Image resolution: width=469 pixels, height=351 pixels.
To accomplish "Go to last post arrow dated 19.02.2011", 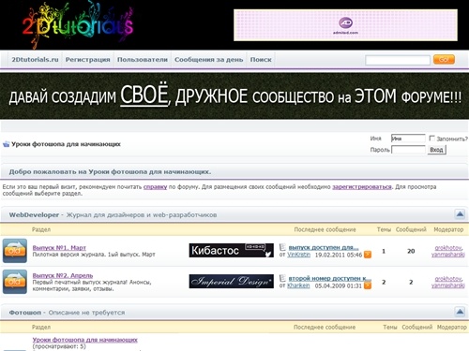I will 368,255.
